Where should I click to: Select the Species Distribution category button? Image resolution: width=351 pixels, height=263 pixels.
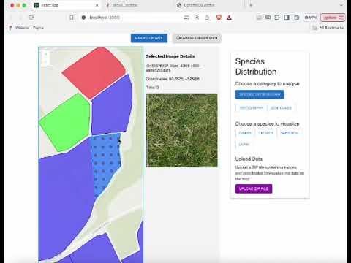pos(260,94)
